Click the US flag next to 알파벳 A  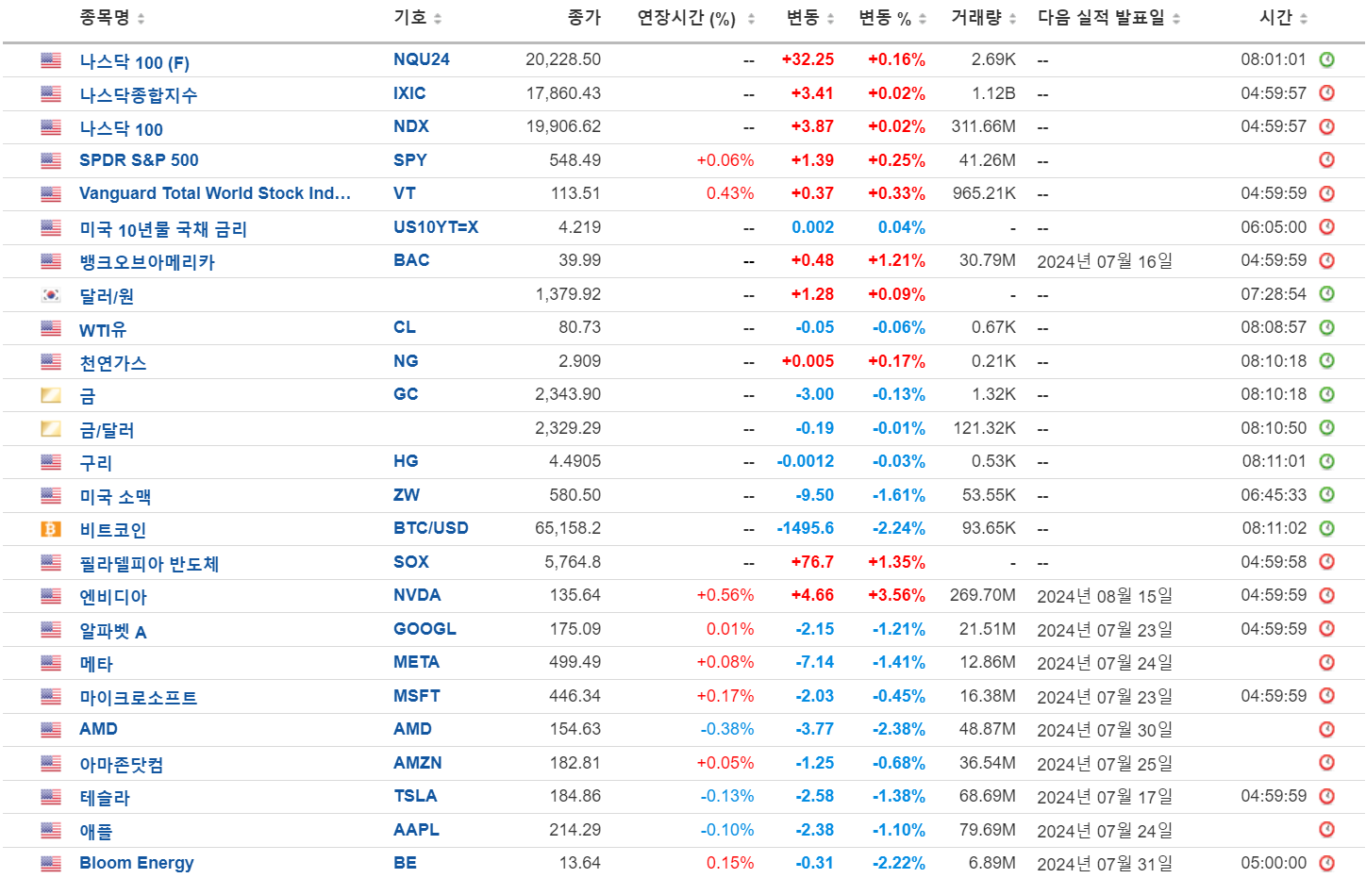tap(51, 629)
